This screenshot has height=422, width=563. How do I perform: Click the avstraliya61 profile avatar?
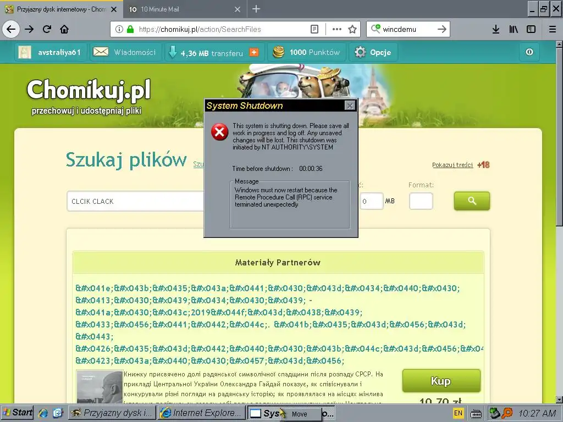[x=25, y=52]
